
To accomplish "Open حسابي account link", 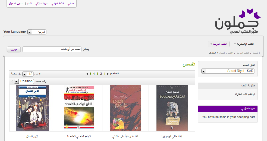I will click(x=71, y=4).
